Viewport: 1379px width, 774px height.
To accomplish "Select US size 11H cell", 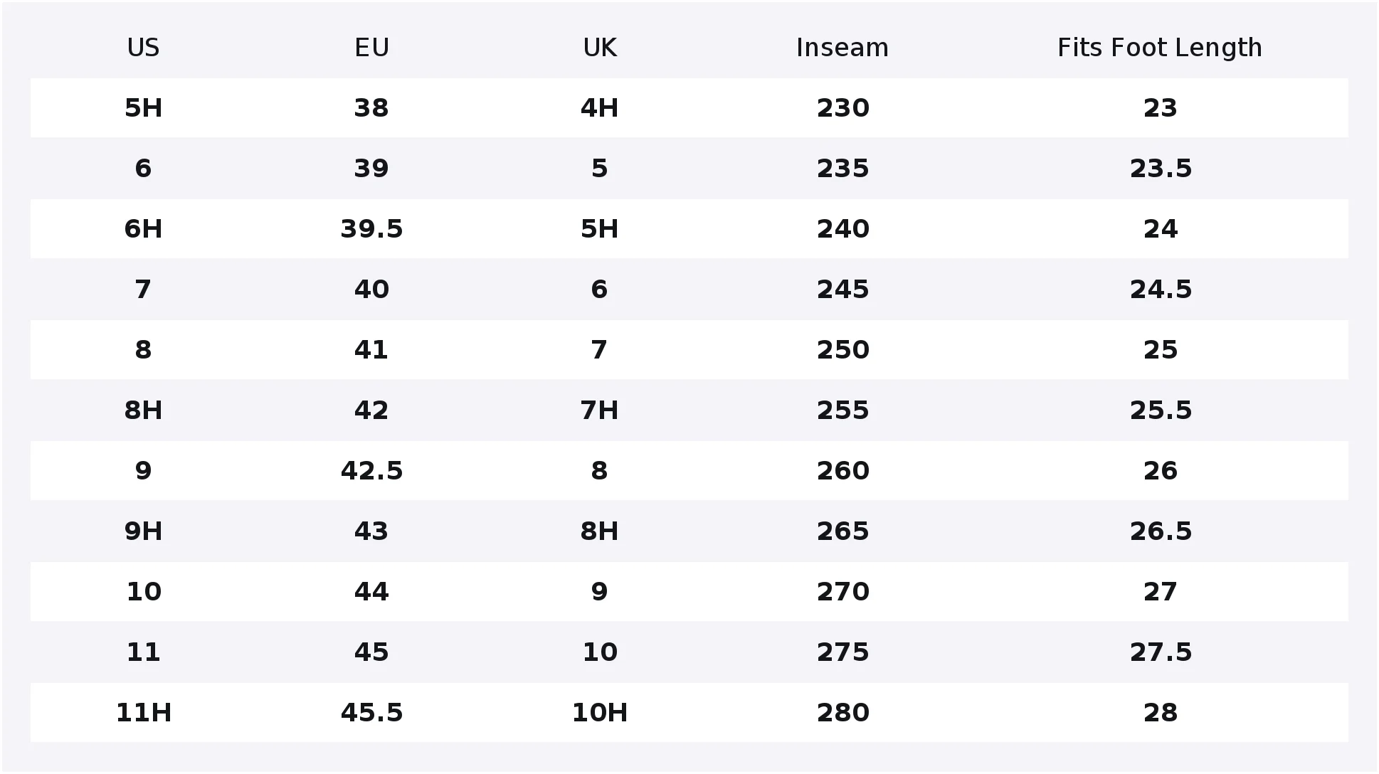I will pos(143,713).
